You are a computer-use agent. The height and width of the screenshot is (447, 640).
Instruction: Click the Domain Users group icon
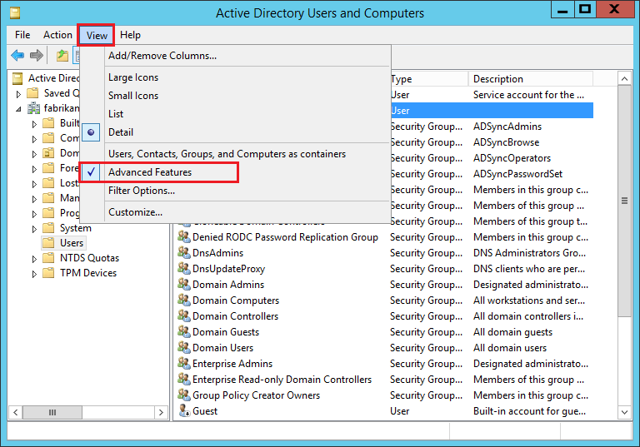(184, 347)
